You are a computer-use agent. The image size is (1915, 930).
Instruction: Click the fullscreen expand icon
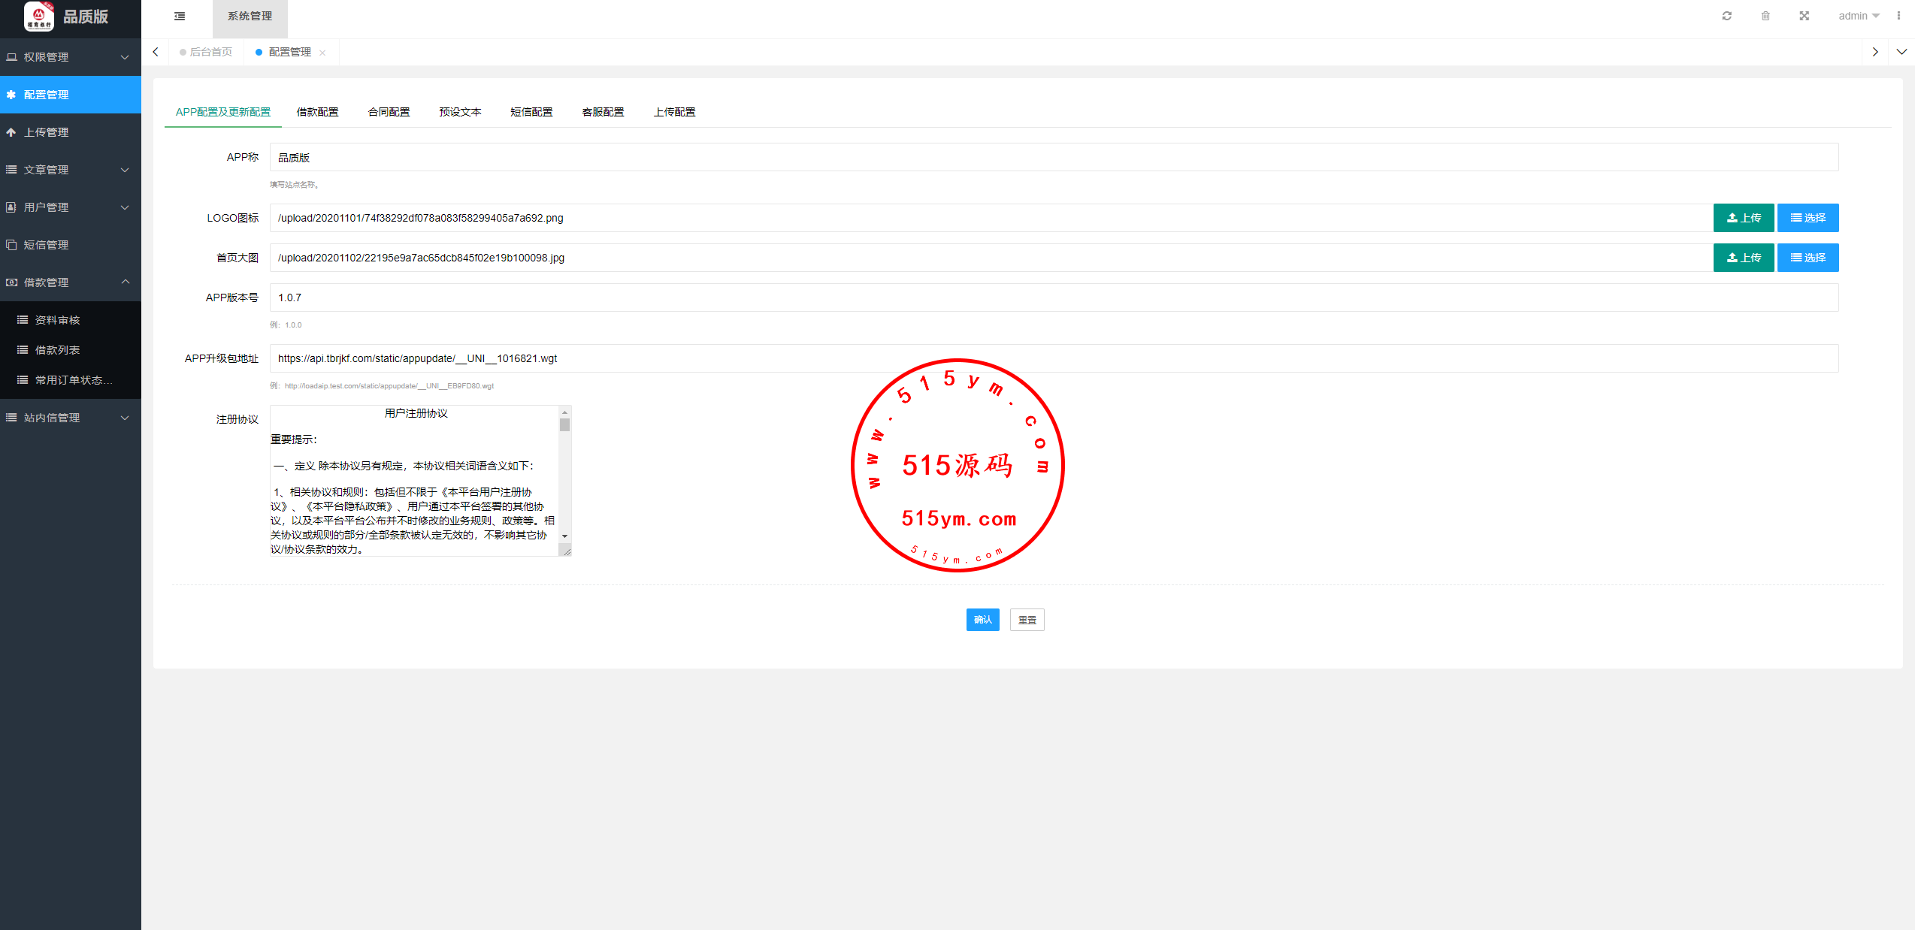pos(1804,16)
